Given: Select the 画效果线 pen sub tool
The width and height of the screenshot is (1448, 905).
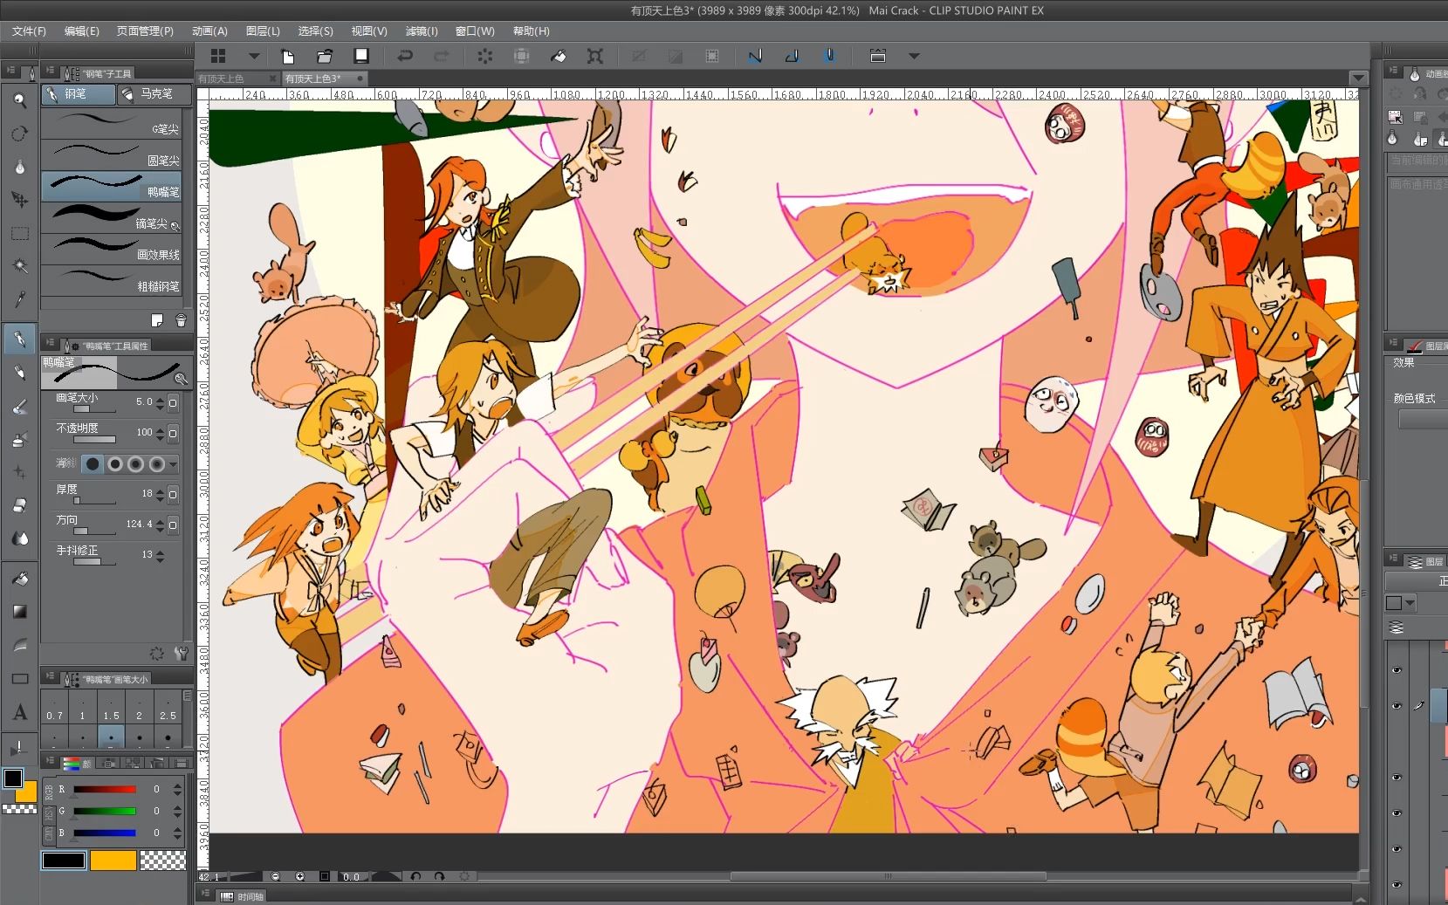Looking at the screenshot, I should pos(112,250).
